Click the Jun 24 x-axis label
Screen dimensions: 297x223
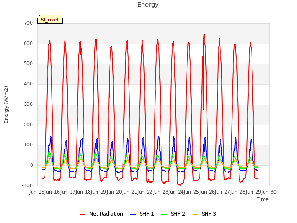(177, 192)
